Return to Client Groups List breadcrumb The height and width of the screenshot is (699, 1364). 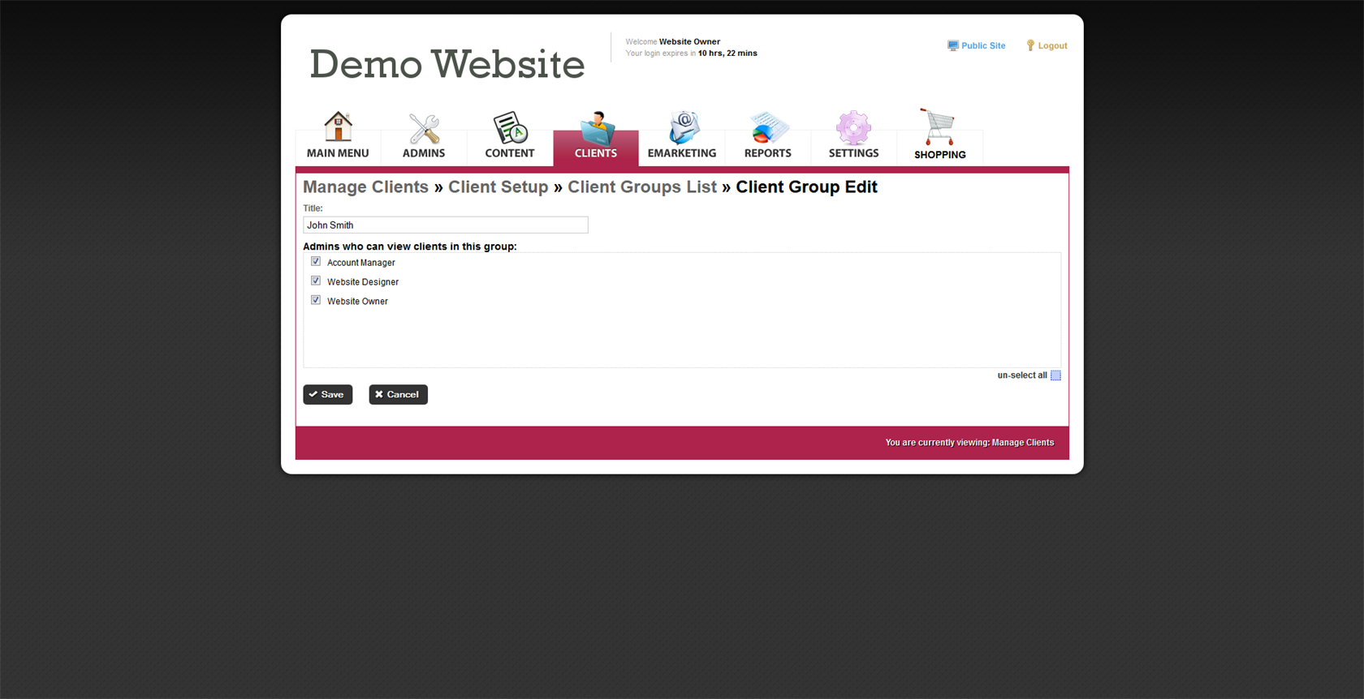tap(641, 187)
